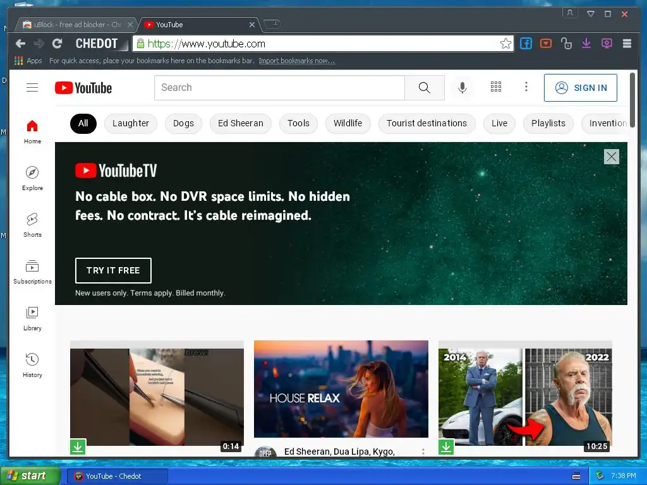Select the Laughter filter chip
Screen dimensions: 647x485
coord(130,123)
